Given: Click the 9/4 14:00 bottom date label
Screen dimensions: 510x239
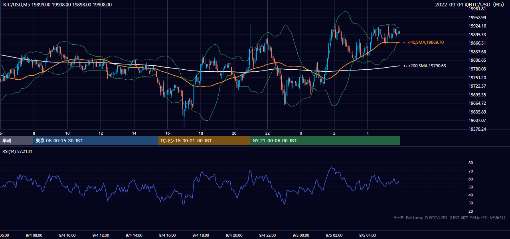Looking at the screenshot, I should (134, 235).
